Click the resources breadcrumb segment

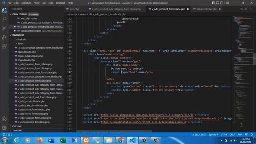pos(72,14)
